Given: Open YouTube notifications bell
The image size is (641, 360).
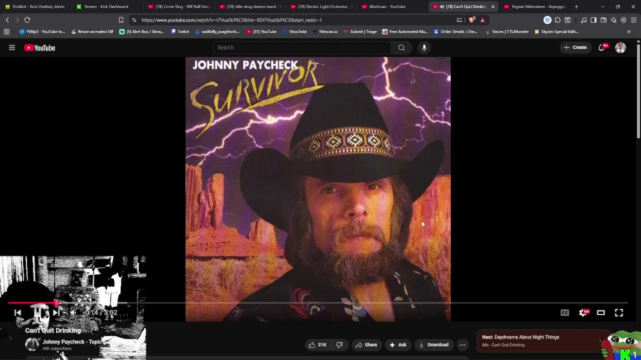Looking at the screenshot, I should point(602,47).
